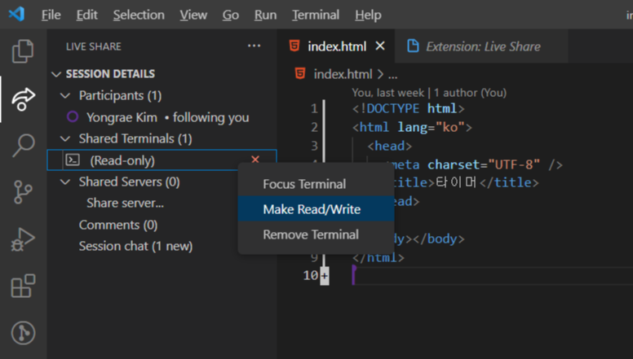
Task: Collapse the Participants (1) node
Action: click(64, 95)
